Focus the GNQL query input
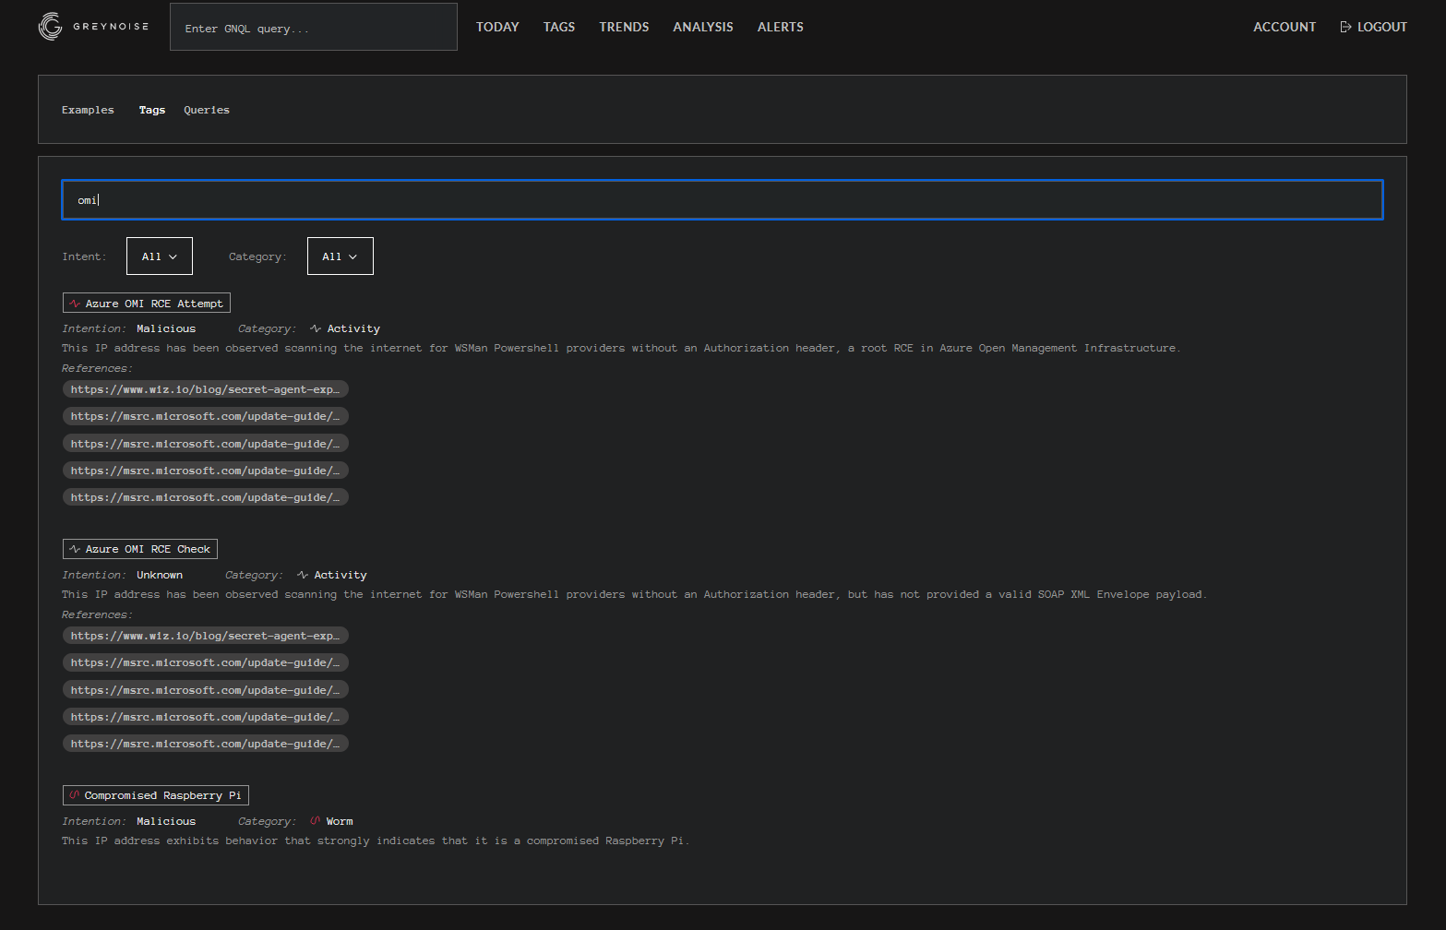 [x=314, y=27]
